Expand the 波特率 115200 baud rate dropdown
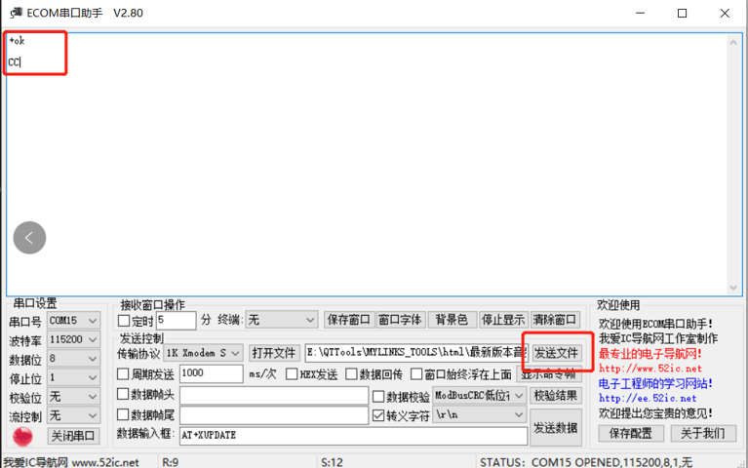The width and height of the screenshot is (748, 468). [x=73, y=339]
